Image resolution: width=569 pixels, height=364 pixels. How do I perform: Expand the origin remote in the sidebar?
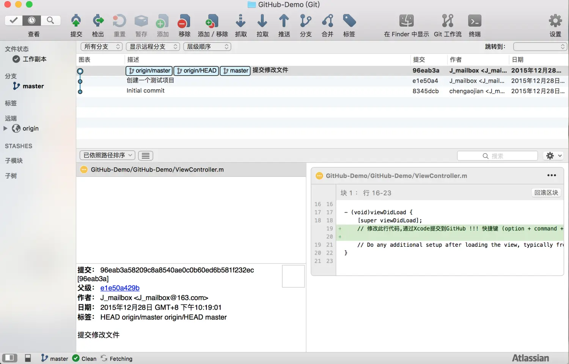click(x=5, y=128)
